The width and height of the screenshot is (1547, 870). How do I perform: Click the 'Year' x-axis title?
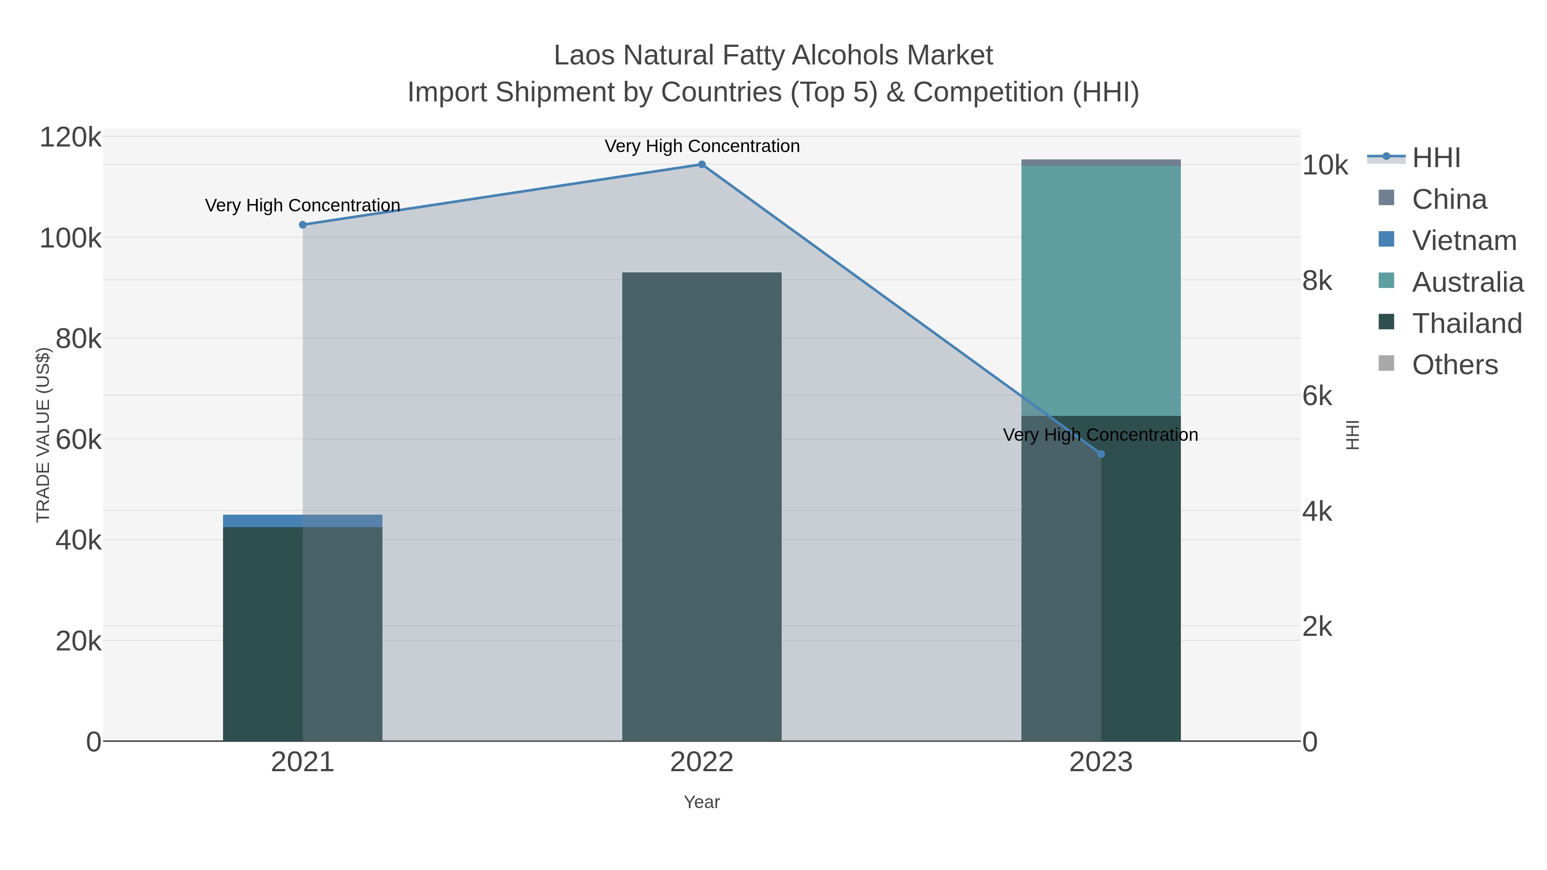pyautogui.click(x=701, y=802)
